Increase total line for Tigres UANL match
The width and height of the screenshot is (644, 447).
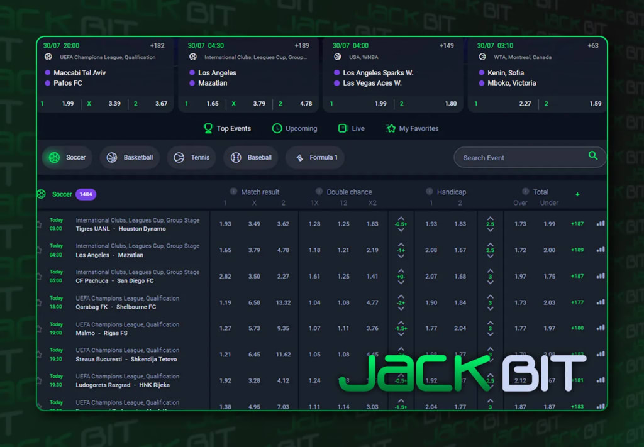pos(490,219)
